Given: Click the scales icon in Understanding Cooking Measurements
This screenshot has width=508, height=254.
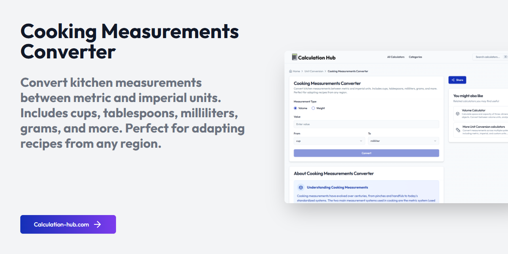Looking at the screenshot, I should pos(301,187).
